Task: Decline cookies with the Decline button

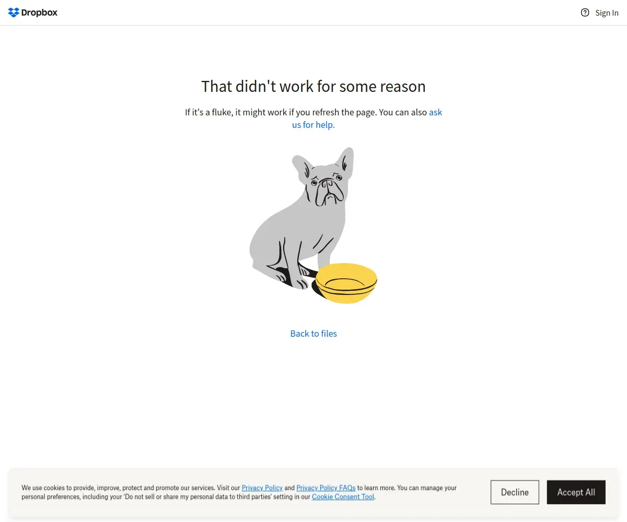Action: coord(515,492)
